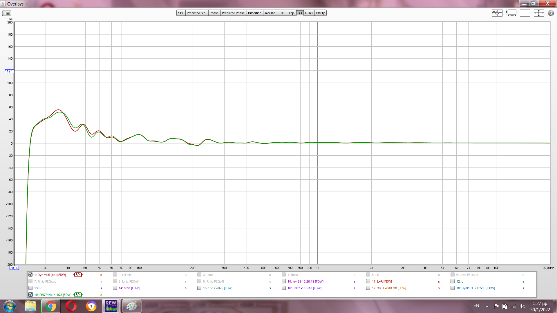Click the separate traces icon
The height and width of the screenshot is (313, 557).
tap(497, 13)
